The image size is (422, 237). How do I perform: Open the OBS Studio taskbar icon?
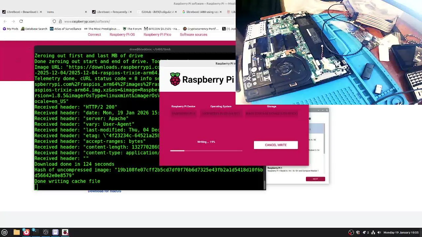pyautogui.click(x=45, y=232)
